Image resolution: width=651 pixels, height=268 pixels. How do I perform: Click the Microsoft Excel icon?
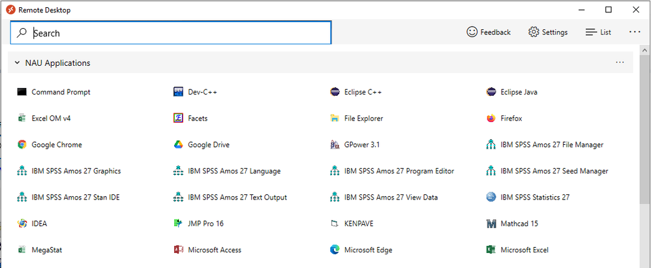491,250
